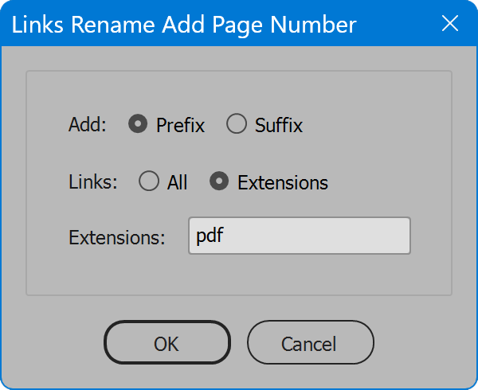Select the Suffix radio button

pyautogui.click(x=237, y=123)
